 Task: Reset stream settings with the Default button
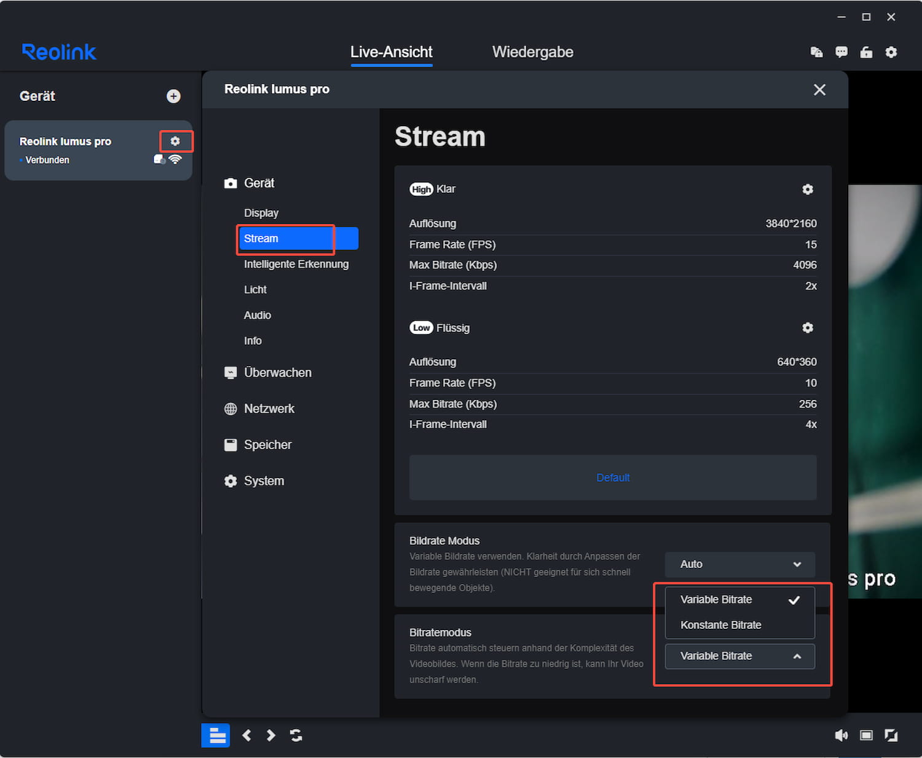(613, 477)
